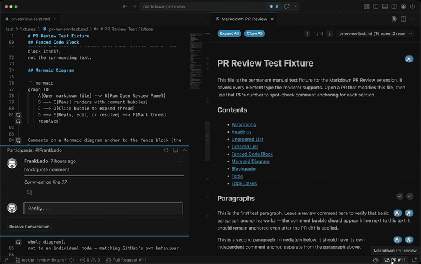Go forward with the right arrow
This screenshot has height=264, width=421.
[x=134, y=6]
